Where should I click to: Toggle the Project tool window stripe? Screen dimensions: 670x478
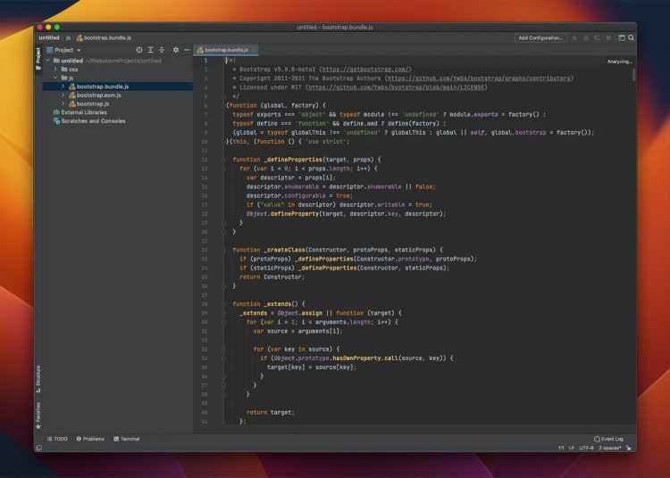pyautogui.click(x=38, y=57)
